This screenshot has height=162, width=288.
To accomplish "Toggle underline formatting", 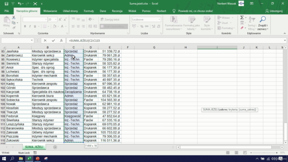I will 35,27.
